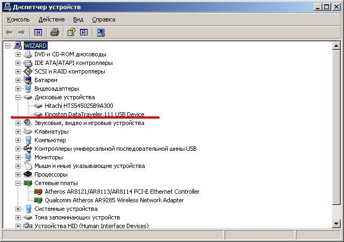
Task: Expand the Клавиатуры node
Action: coord(18,131)
